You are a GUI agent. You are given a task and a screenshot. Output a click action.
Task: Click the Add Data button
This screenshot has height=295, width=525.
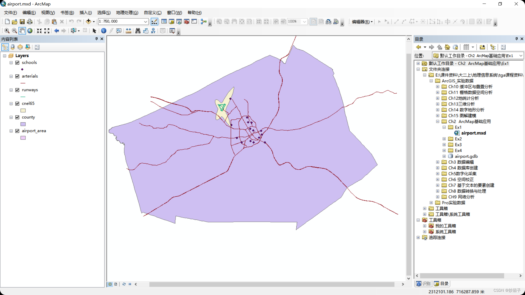tap(88, 22)
